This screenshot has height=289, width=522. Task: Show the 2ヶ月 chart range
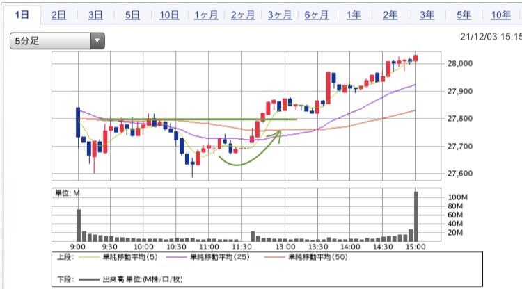pyautogui.click(x=243, y=15)
